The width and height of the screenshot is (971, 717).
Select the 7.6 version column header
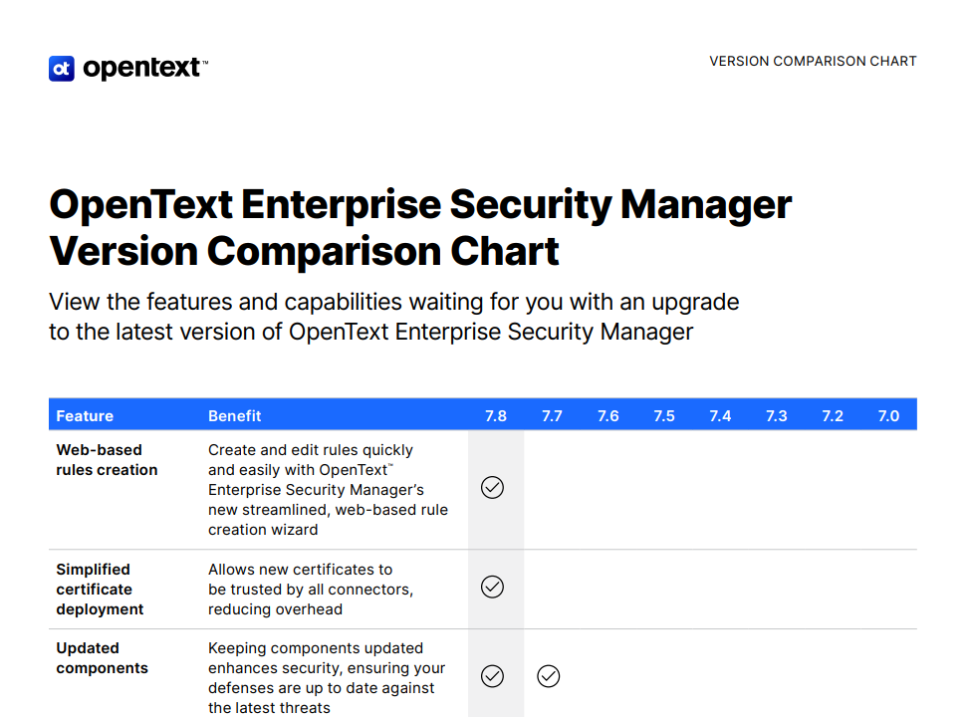(608, 416)
